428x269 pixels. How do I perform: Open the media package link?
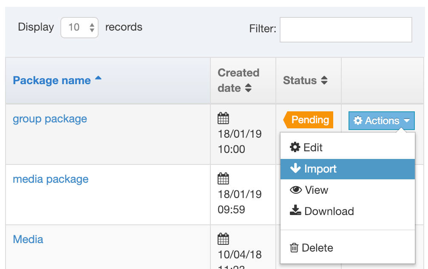click(x=51, y=179)
